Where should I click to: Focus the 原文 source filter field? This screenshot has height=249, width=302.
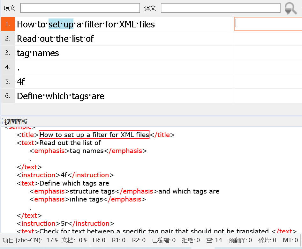(x=80, y=8)
